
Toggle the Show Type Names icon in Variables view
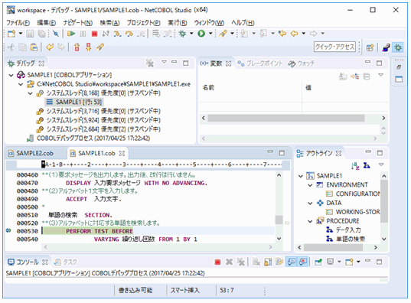click(343, 77)
